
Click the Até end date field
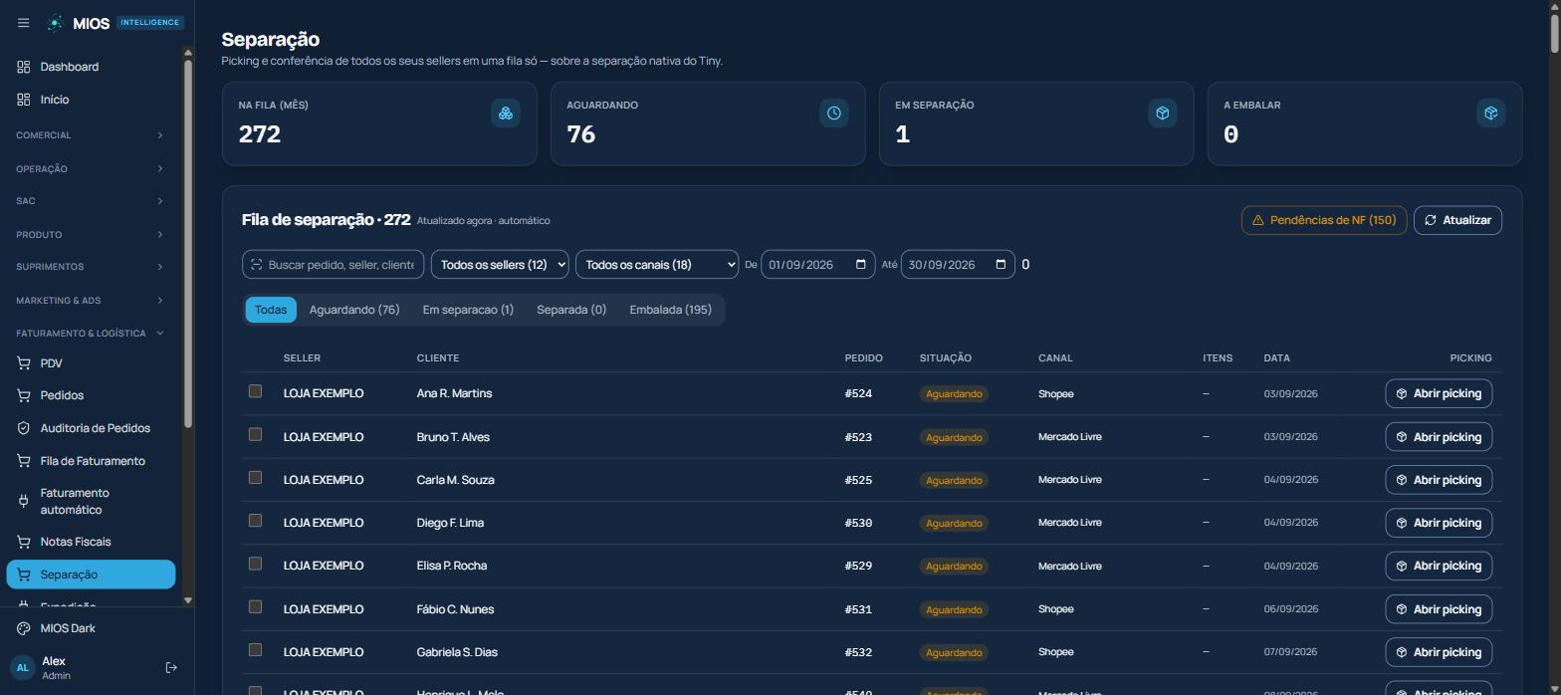958,264
